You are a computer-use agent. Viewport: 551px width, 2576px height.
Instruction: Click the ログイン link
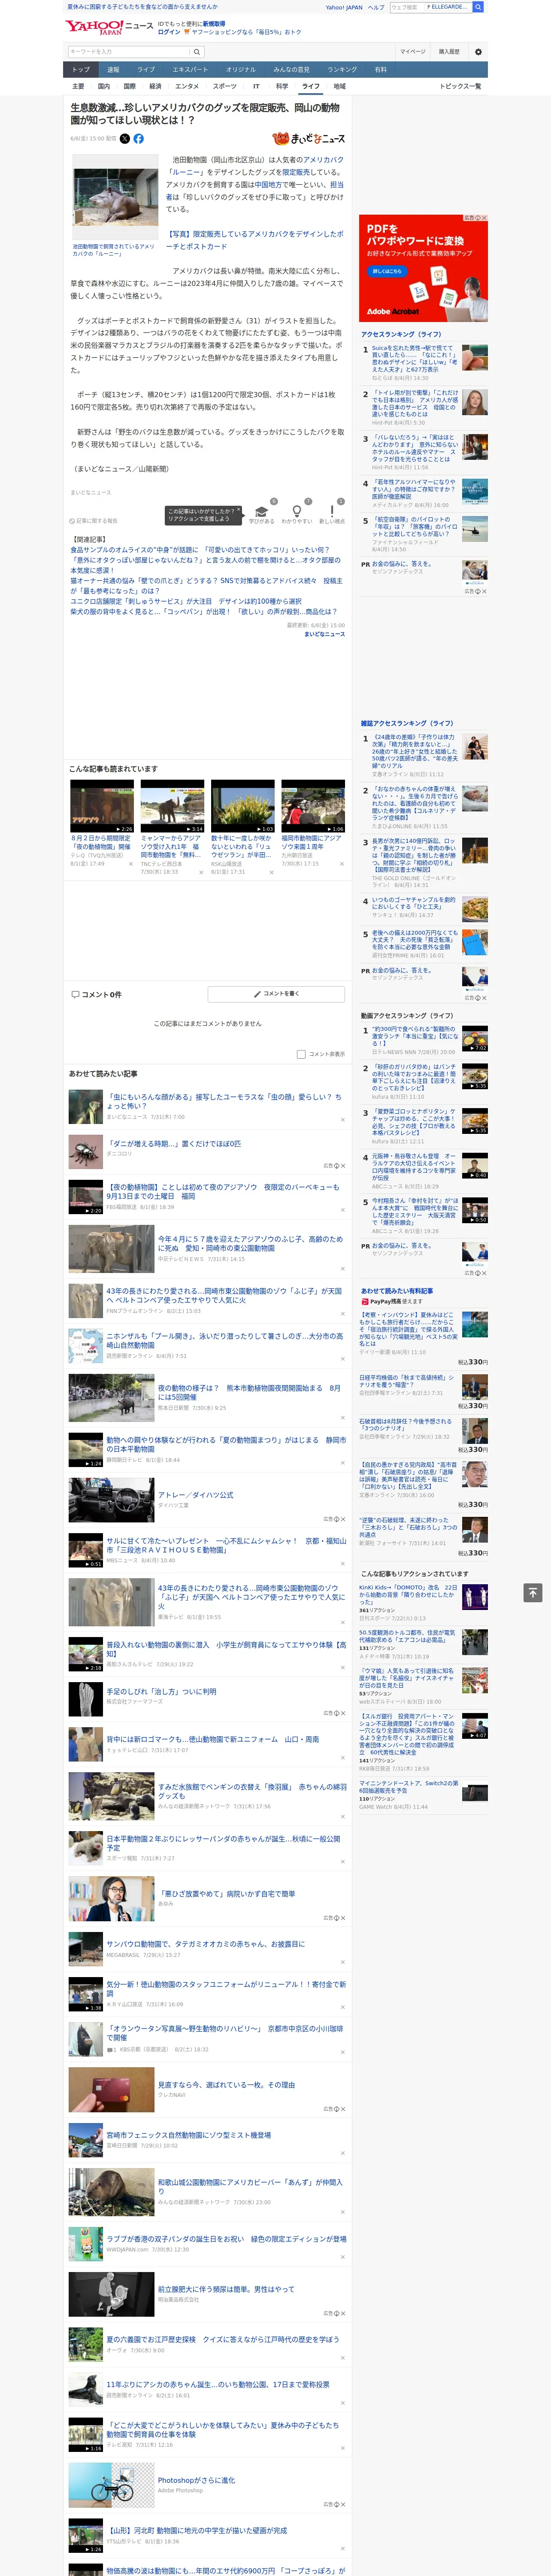pyautogui.click(x=169, y=32)
